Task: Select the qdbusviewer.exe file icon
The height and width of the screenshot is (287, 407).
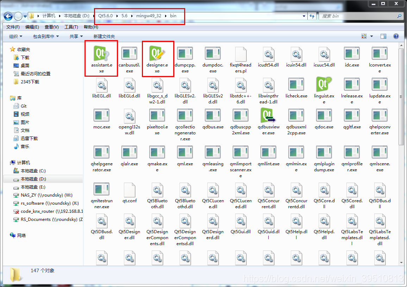Action: [268, 115]
